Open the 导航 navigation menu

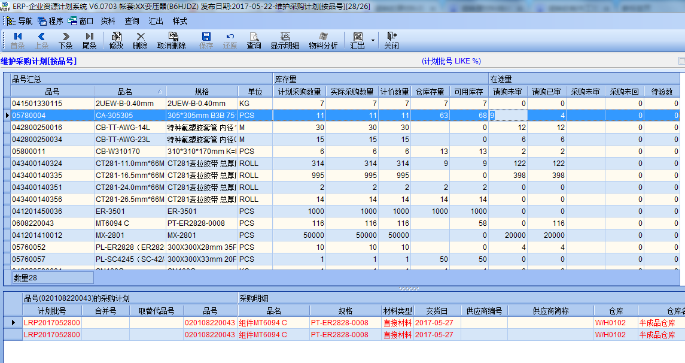point(20,21)
